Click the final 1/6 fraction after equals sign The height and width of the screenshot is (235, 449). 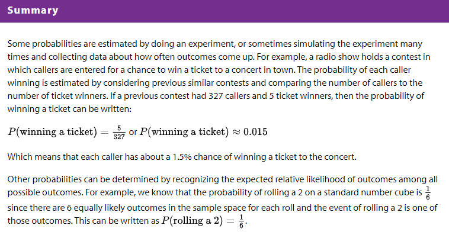click(241, 221)
